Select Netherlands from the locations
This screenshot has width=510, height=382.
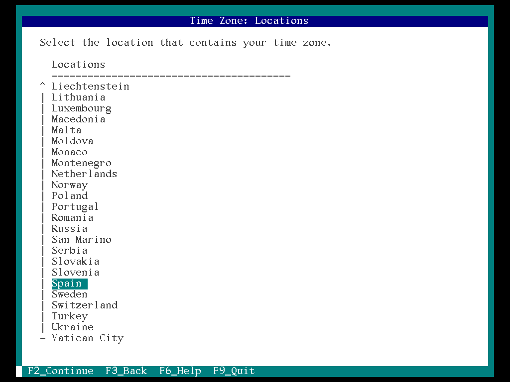[84, 174]
